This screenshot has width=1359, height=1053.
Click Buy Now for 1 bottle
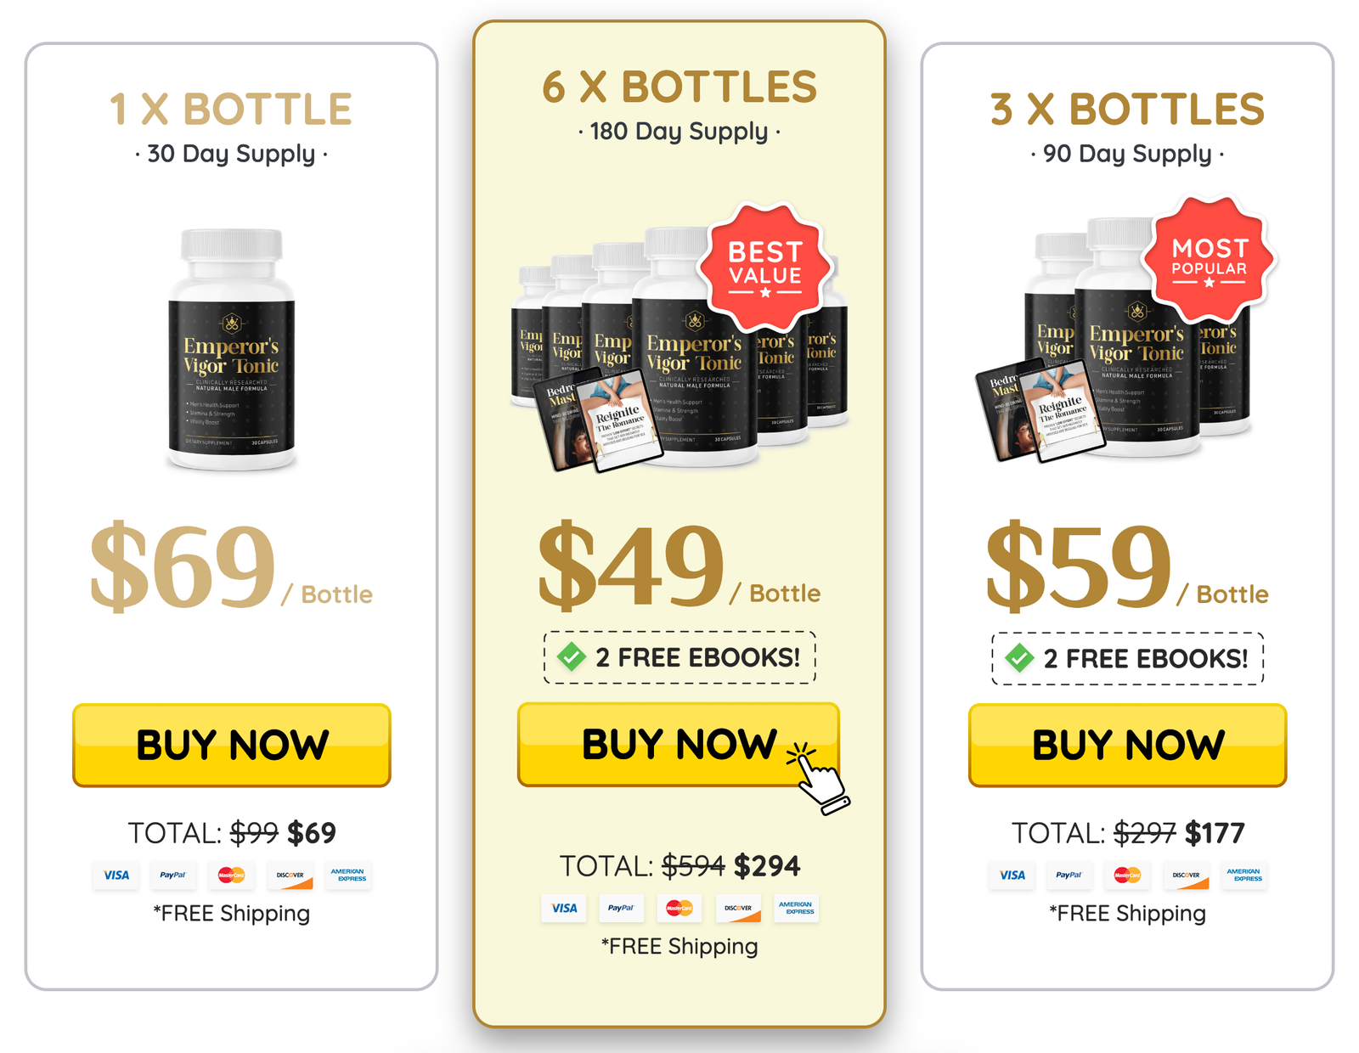point(232,745)
